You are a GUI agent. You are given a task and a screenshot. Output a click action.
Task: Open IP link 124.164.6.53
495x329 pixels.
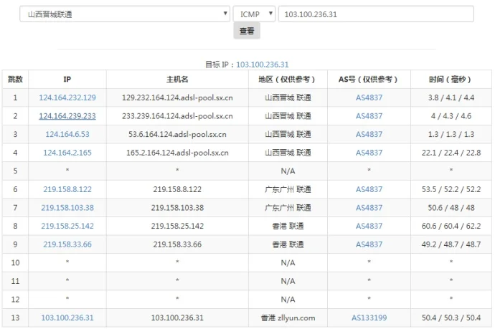(x=67, y=134)
